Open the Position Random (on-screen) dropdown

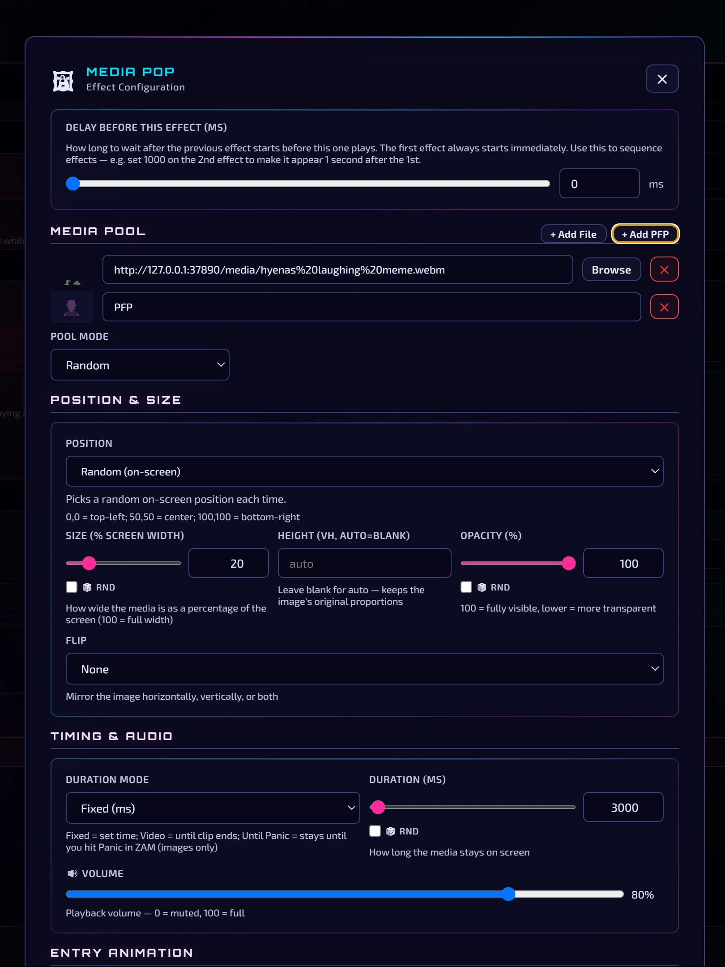click(x=364, y=471)
